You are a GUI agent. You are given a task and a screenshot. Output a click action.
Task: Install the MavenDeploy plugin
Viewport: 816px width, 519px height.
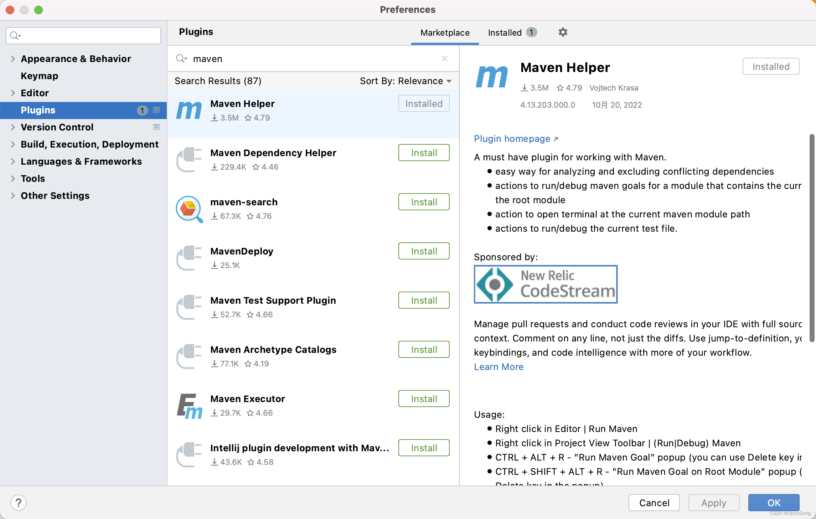coord(424,251)
